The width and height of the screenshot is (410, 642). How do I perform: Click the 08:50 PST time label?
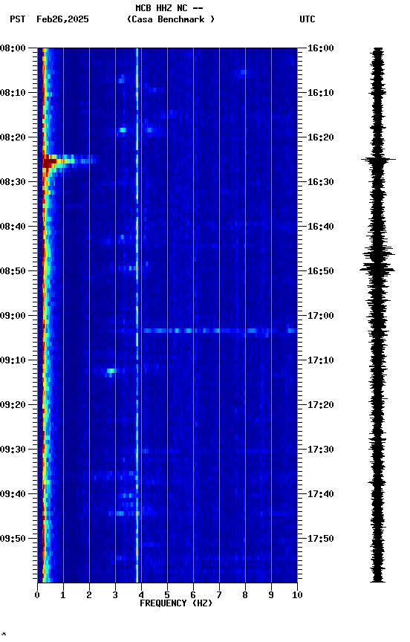click(x=13, y=271)
